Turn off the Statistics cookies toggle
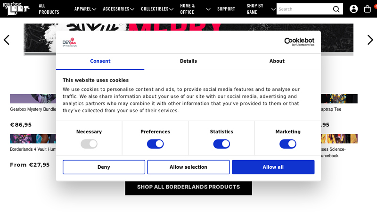Viewport: 377px width, 212px height. click(x=221, y=144)
